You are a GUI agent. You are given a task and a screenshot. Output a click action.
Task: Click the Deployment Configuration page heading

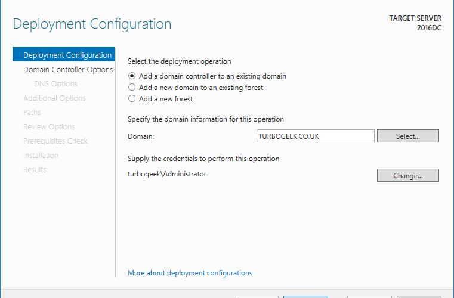(92, 24)
